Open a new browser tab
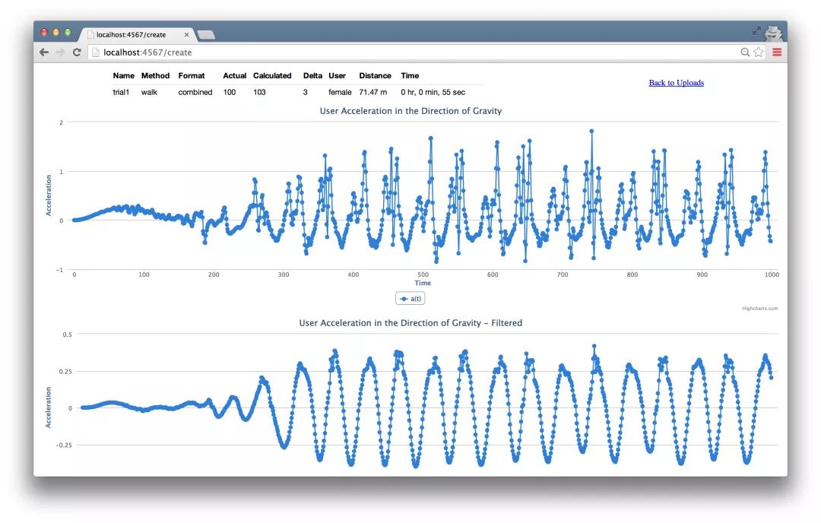 206,35
